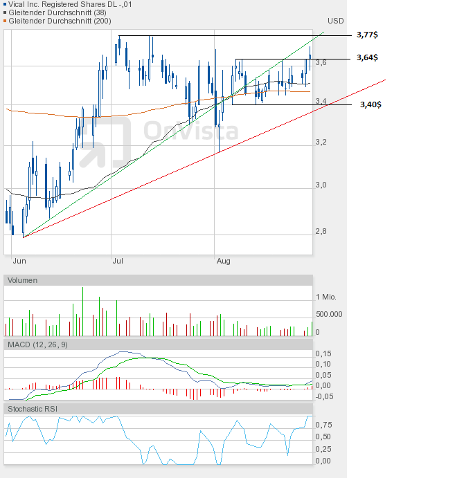Click the Vical Inc. Registered Shares legend label
The image size is (473, 478).
70,4
